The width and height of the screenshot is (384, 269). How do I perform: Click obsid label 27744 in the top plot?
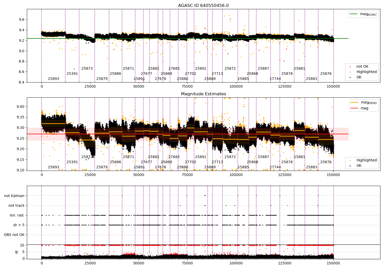[275, 79]
